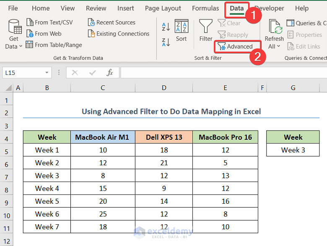This screenshot has height=246, width=327.
Task: Click inside the formula bar
Action: coord(222,73)
